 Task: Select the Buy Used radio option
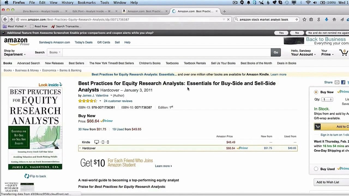[x=316, y=169]
